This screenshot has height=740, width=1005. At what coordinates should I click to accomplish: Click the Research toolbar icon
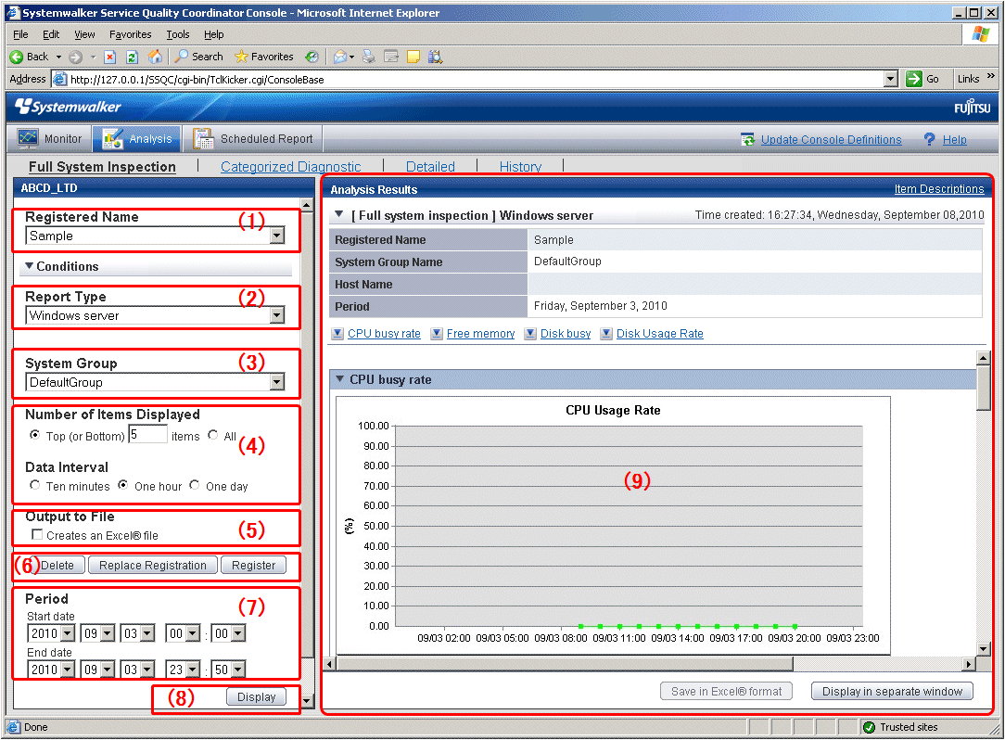[x=435, y=57]
